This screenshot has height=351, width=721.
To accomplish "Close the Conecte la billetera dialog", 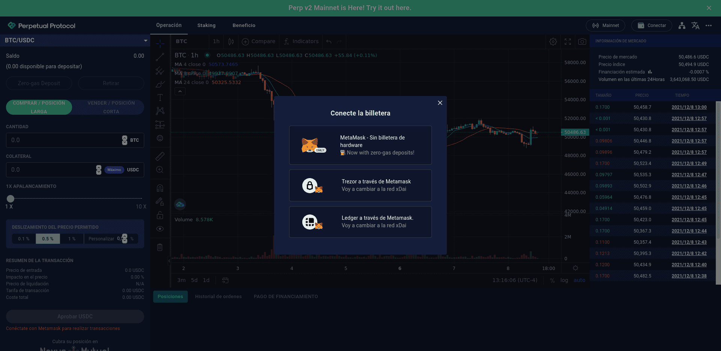I will (440, 103).
